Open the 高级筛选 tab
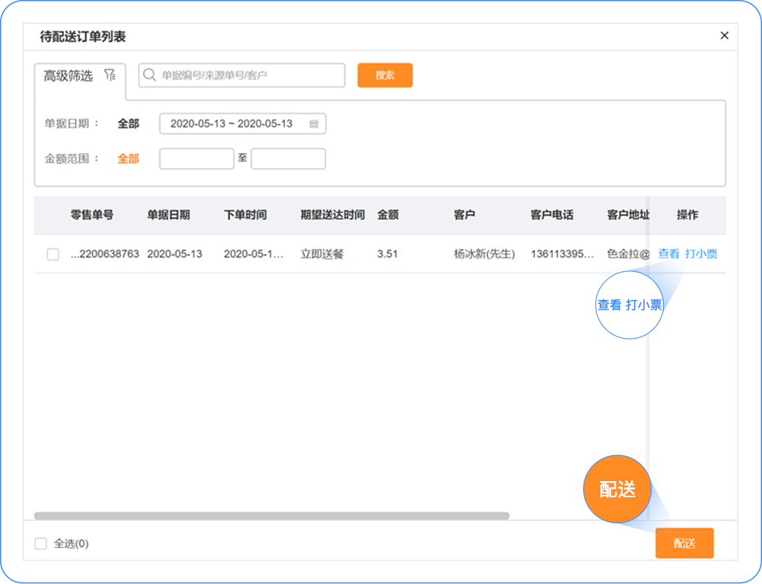This screenshot has width=762, height=584. [80, 75]
